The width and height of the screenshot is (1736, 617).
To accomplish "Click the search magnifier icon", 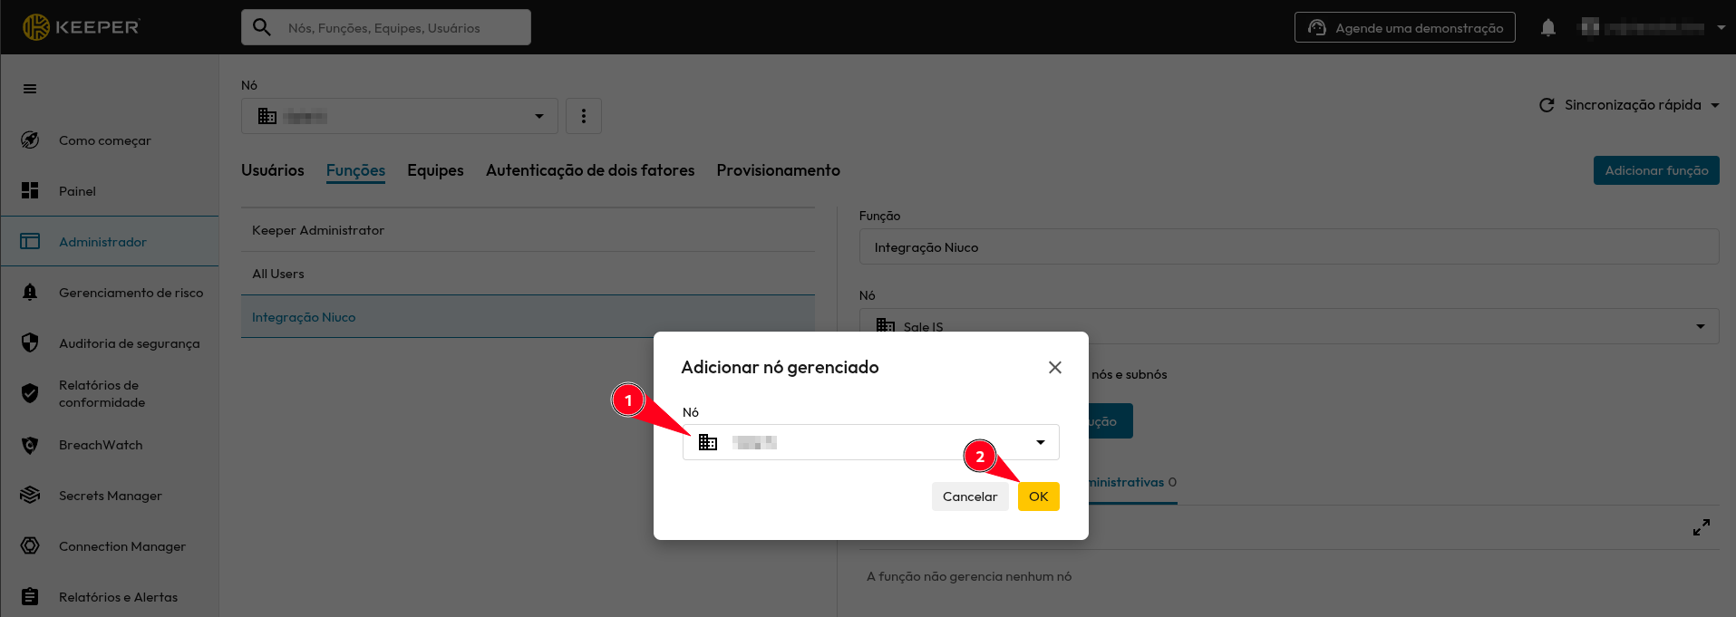I will (262, 27).
